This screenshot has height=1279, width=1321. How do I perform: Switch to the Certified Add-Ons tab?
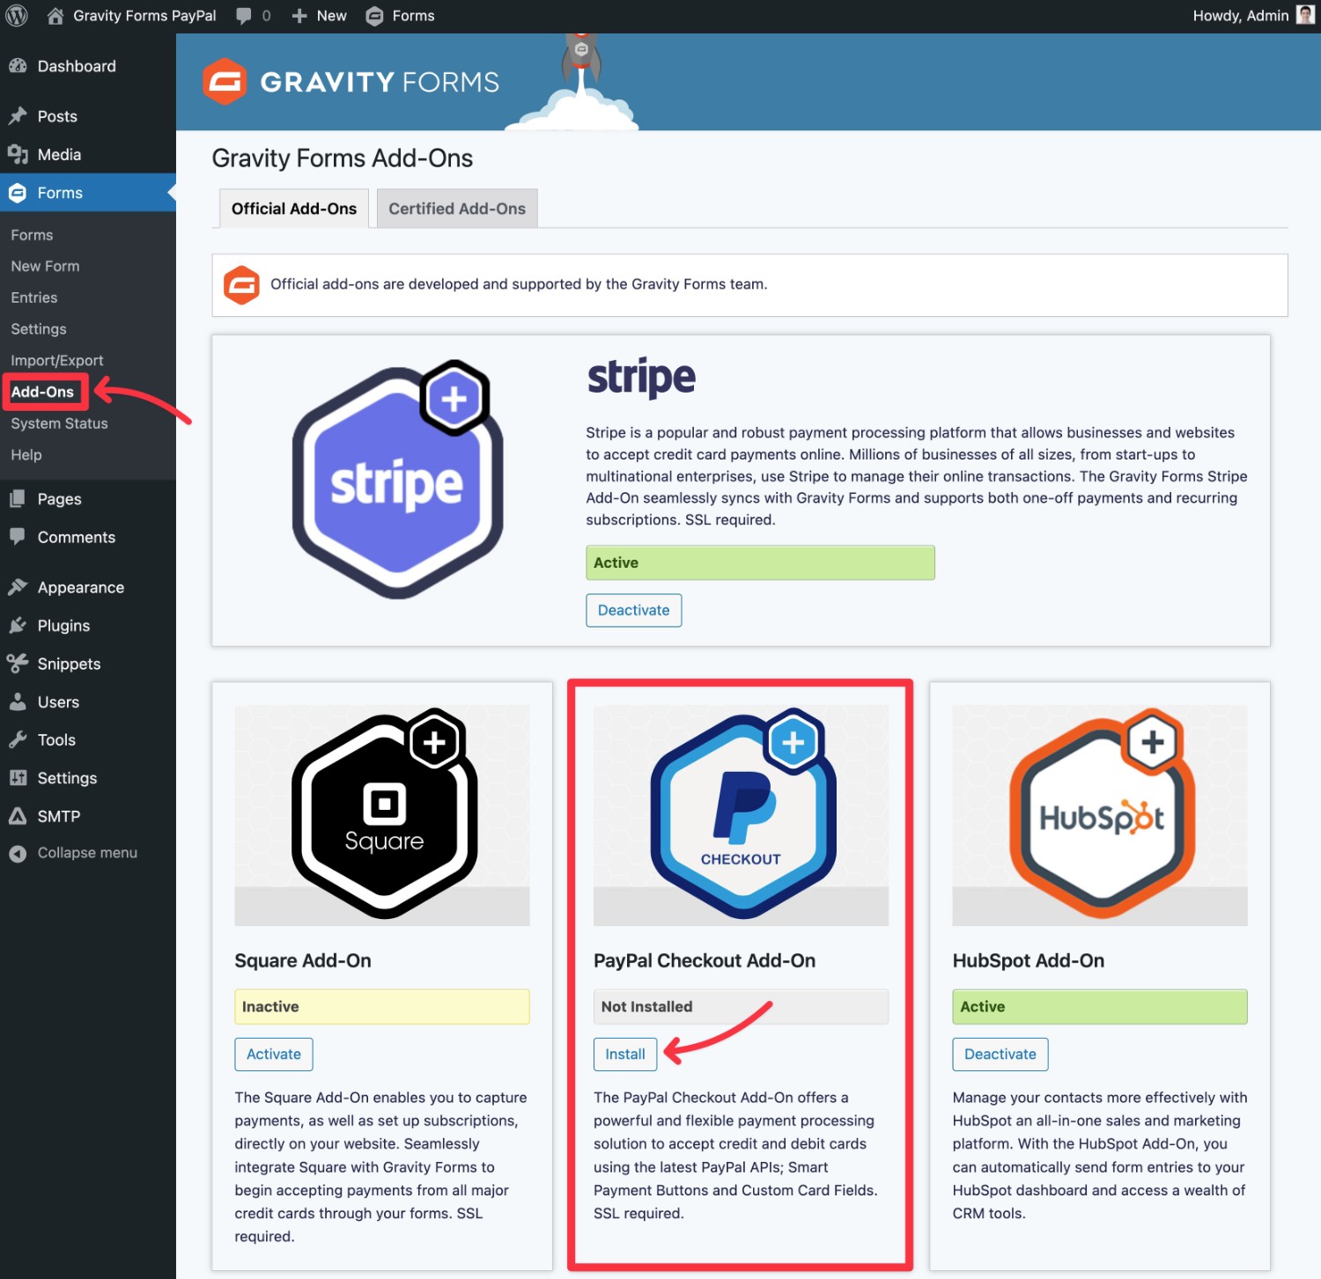[457, 209]
